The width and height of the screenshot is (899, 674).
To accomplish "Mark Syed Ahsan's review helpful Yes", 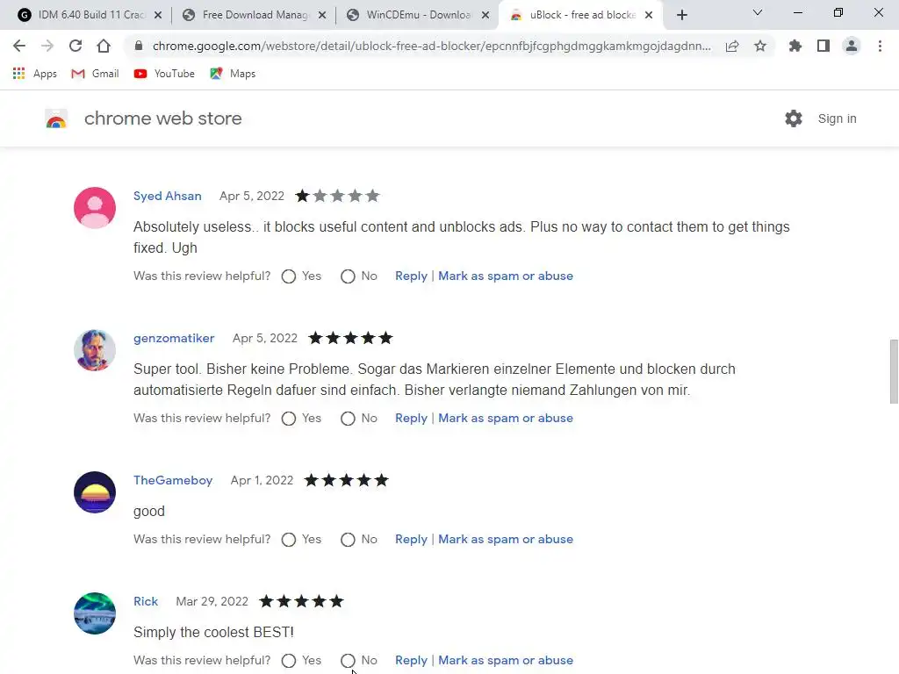I will (x=288, y=276).
